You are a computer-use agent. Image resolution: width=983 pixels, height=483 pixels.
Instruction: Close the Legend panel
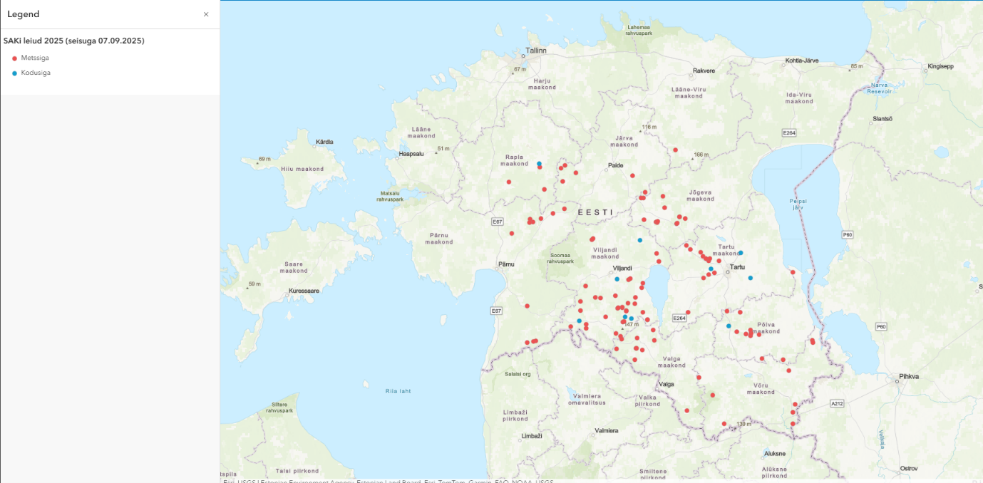pyautogui.click(x=206, y=14)
